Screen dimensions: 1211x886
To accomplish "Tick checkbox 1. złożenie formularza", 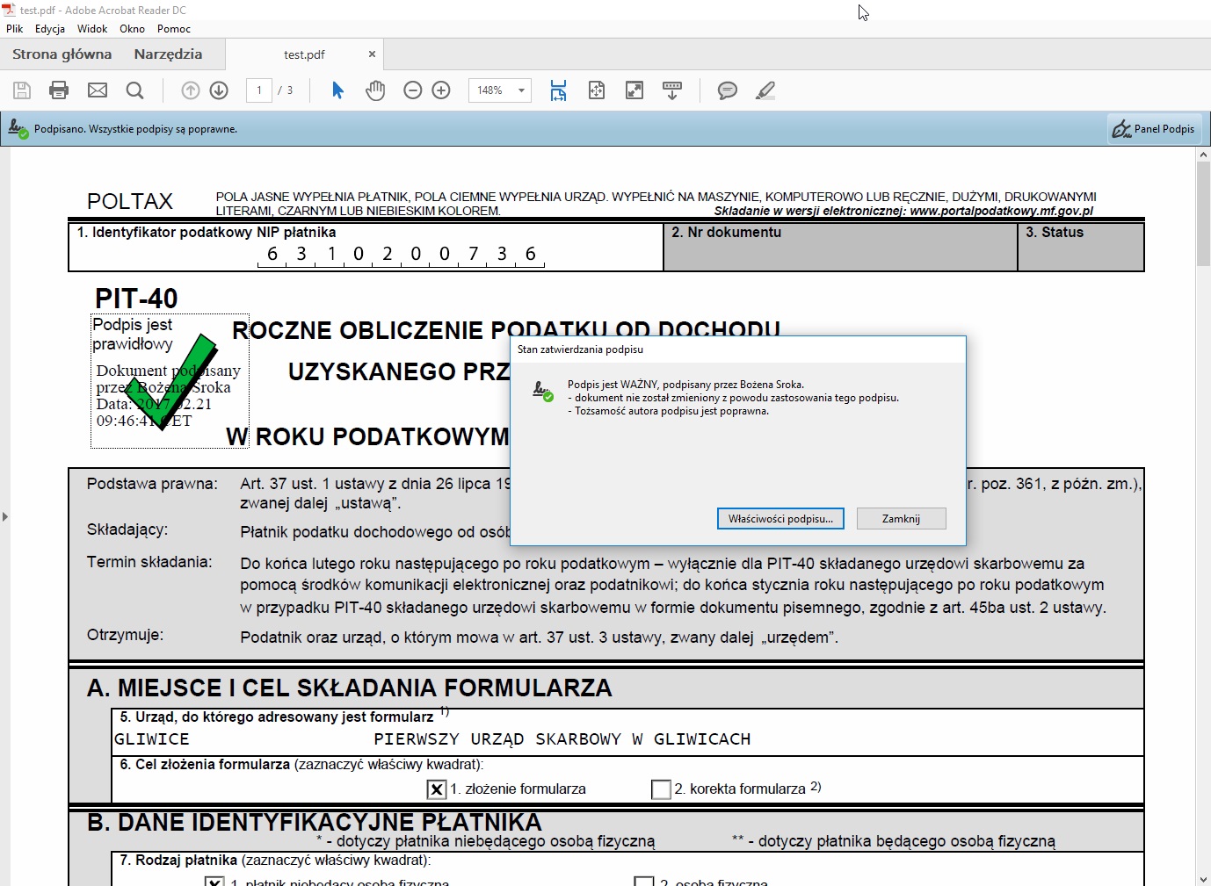I will tap(437, 789).
